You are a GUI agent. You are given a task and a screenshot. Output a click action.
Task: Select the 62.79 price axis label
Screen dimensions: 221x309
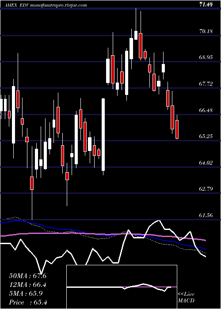(x=206, y=189)
